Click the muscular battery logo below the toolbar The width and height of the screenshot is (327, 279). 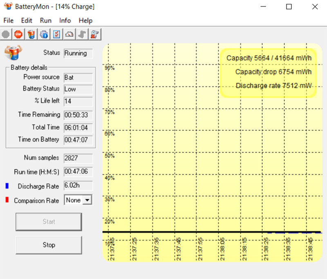pos(13,52)
